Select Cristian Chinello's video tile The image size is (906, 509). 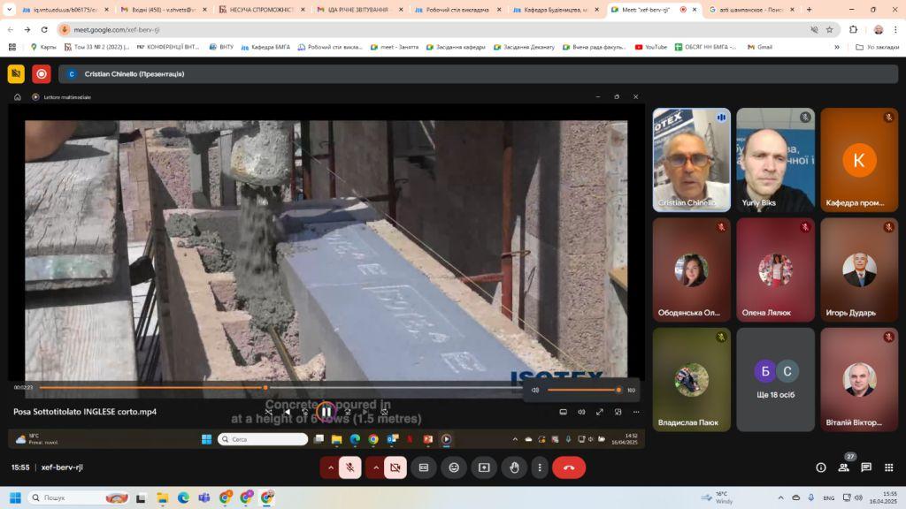tap(692, 160)
